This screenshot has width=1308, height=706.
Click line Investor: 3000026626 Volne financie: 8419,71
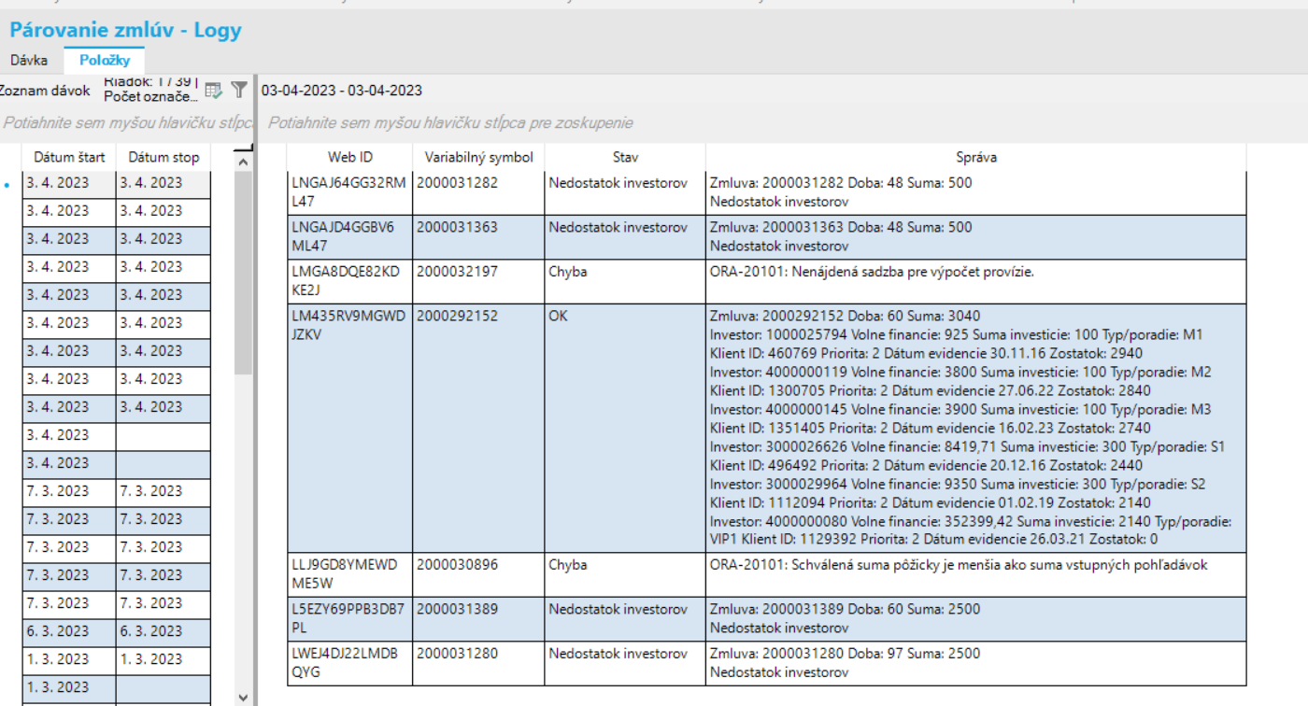coord(967,446)
